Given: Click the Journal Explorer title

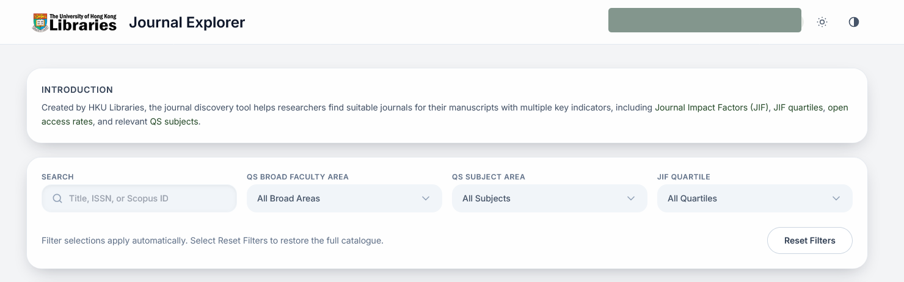Looking at the screenshot, I should [187, 23].
